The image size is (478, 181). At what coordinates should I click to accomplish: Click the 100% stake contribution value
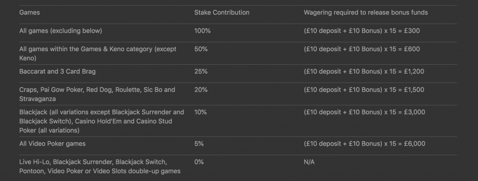click(203, 31)
